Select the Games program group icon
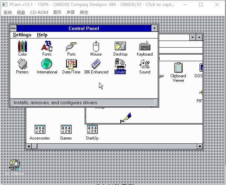Viewport: 226px width, 185px height. pyautogui.click(x=66, y=133)
